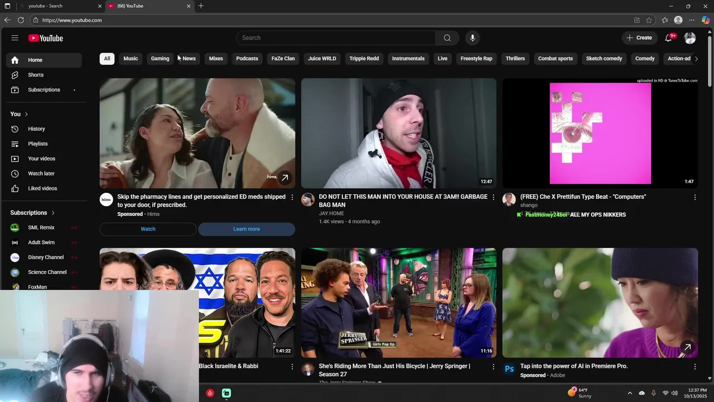Viewport: 714px width, 402px height.
Task: Show hidden system tray icons chevron
Action: (630, 393)
